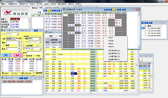Increase quantity with the lower up-arrow
This screenshot has width=168, height=98.
click(x=19, y=48)
